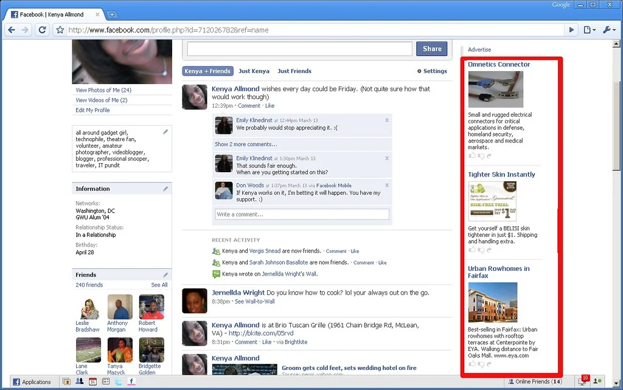The image size is (623, 390).
Task: Click Edit My Profile link
Action: (92, 110)
